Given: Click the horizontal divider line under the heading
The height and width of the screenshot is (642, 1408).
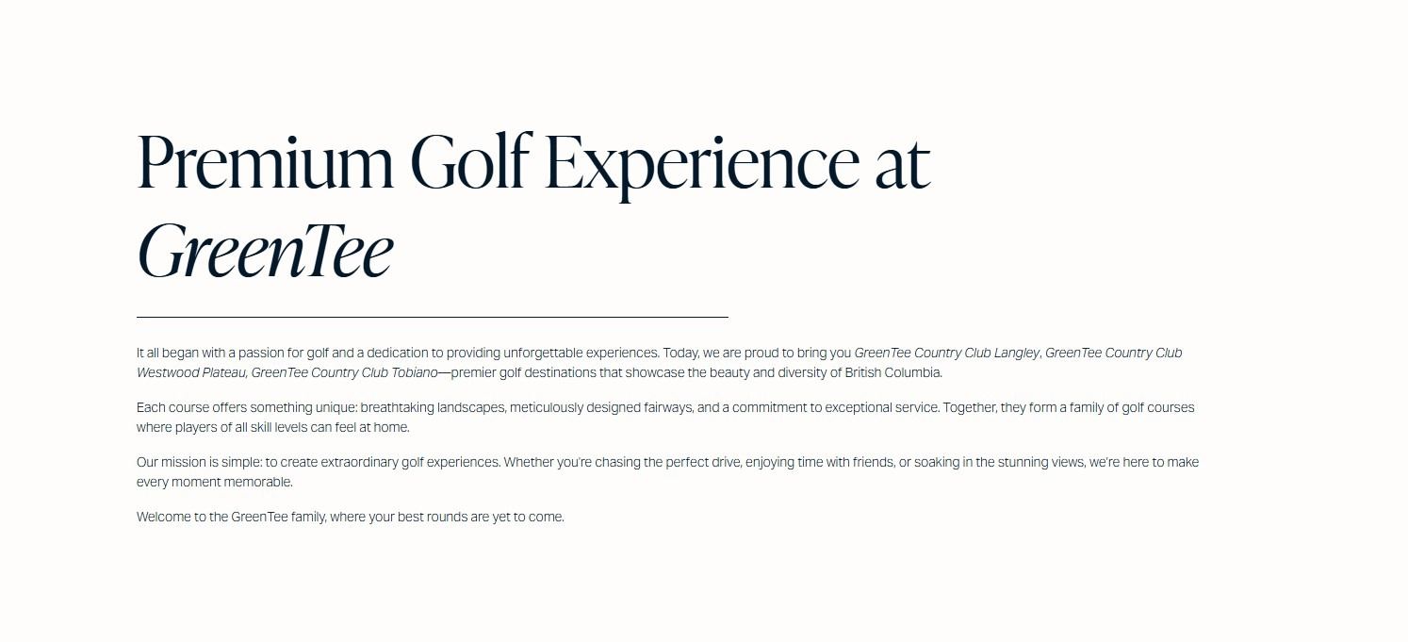Looking at the screenshot, I should click(x=432, y=318).
